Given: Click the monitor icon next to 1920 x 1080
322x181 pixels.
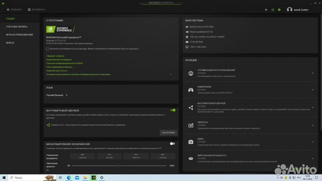Looking at the screenshot, I should click(187, 47).
